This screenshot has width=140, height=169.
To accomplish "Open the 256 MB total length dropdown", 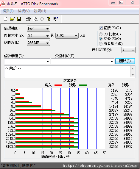I will 38,43.
